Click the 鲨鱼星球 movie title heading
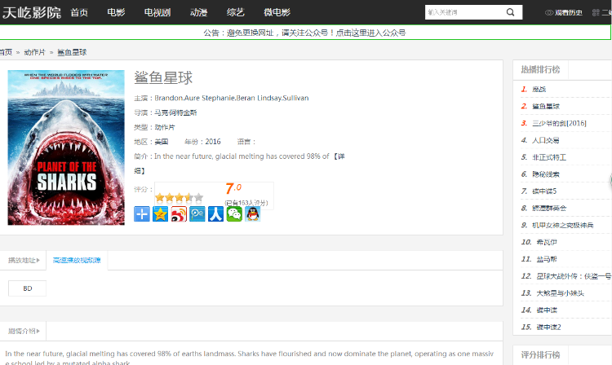This screenshot has height=365, width=612. click(163, 77)
